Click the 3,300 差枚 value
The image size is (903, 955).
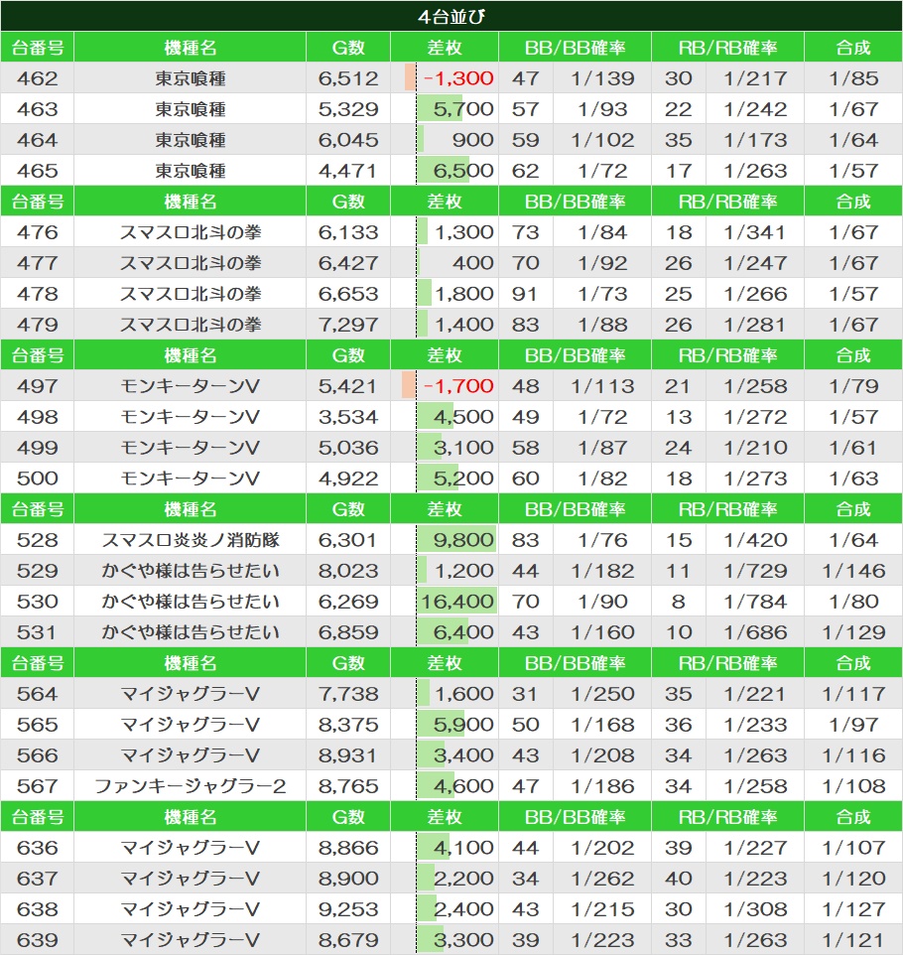pos(462,940)
